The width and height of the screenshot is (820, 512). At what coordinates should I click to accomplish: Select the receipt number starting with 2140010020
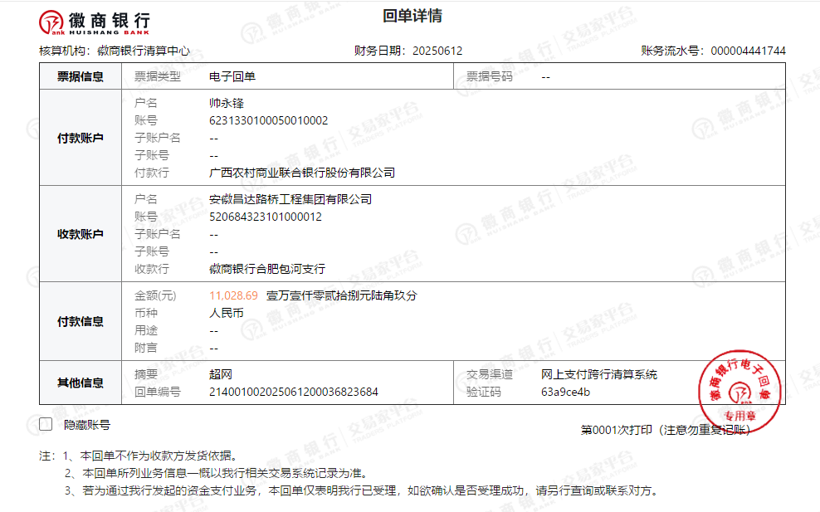[x=294, y=393]
